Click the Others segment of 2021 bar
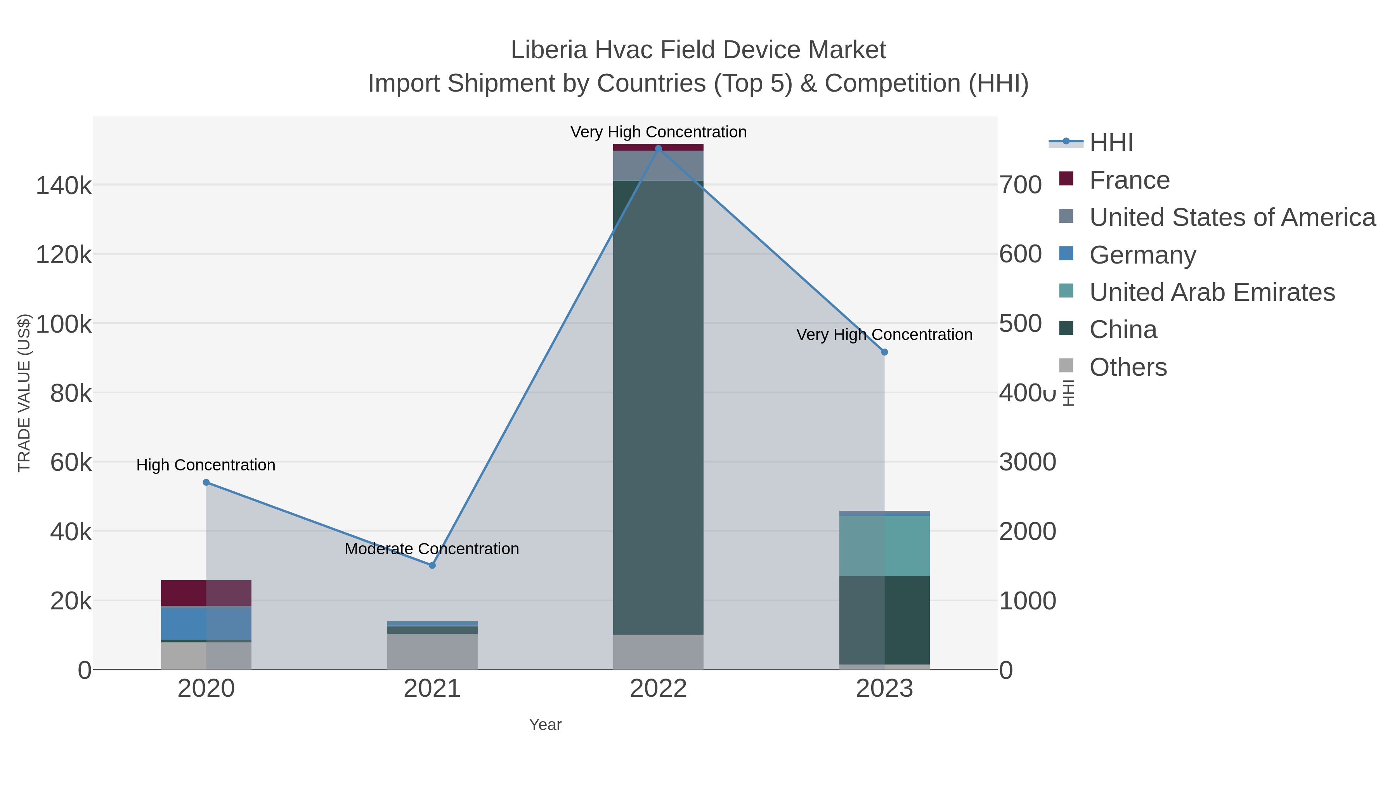Viewport: 1397px width, 786px height. click(x=432, y=651)
